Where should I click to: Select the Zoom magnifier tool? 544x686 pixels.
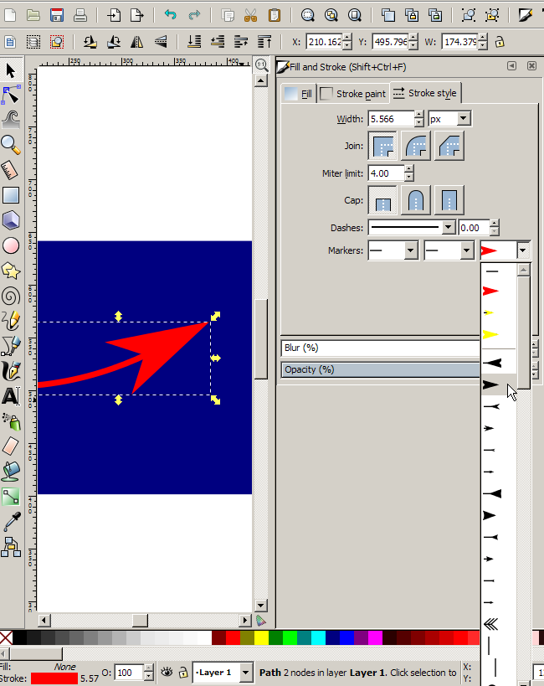(x=11, y=145)
